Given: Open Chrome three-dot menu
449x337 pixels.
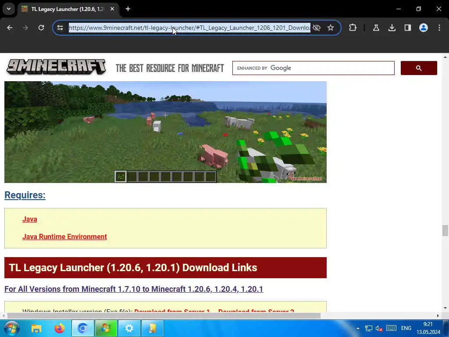Looking at the screenshot, I should coord(439,28).
